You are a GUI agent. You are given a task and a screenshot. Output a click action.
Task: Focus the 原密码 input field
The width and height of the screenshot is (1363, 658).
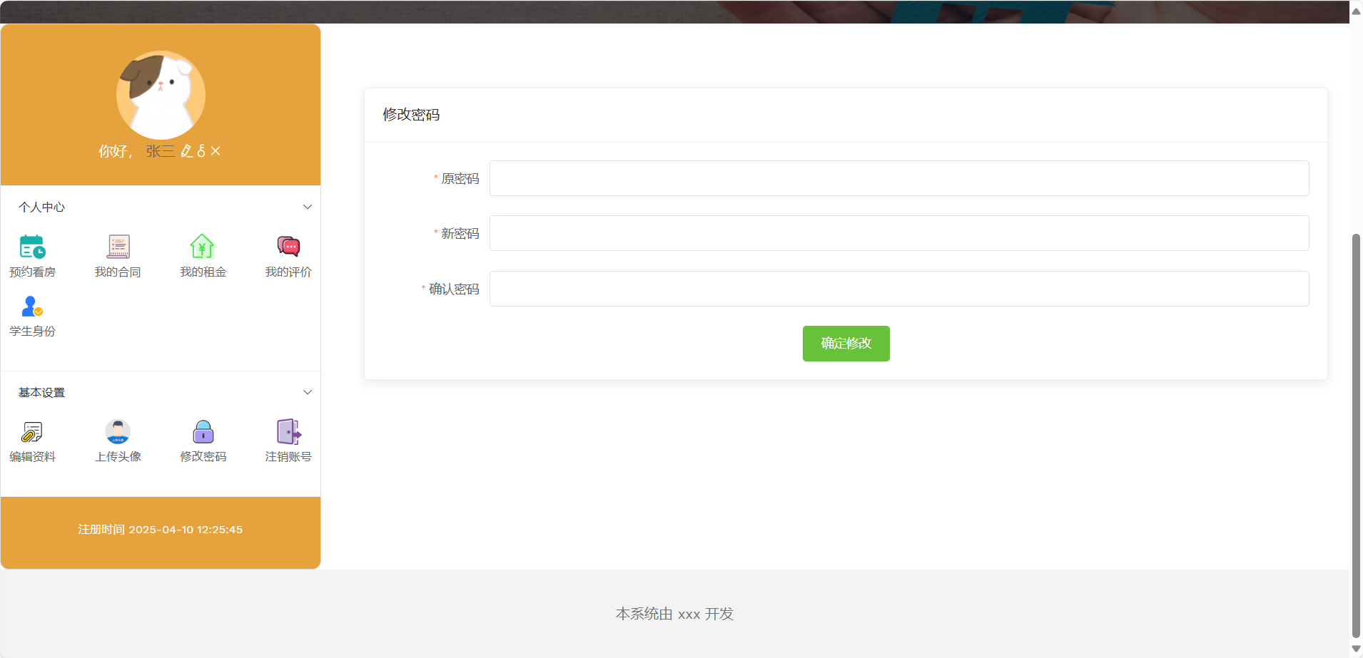tap(899, 178)
